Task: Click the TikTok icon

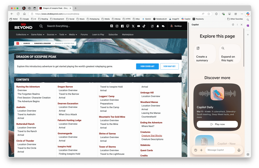Action: point(144,26)
